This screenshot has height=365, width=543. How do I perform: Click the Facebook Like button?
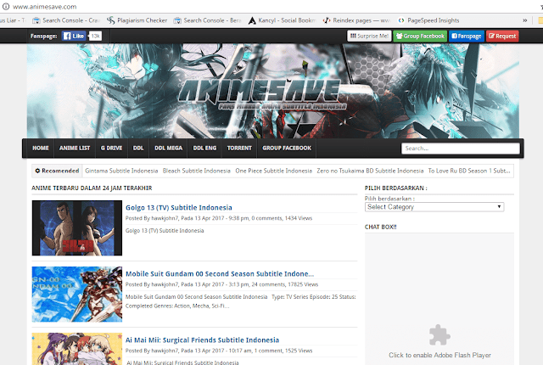74,36
